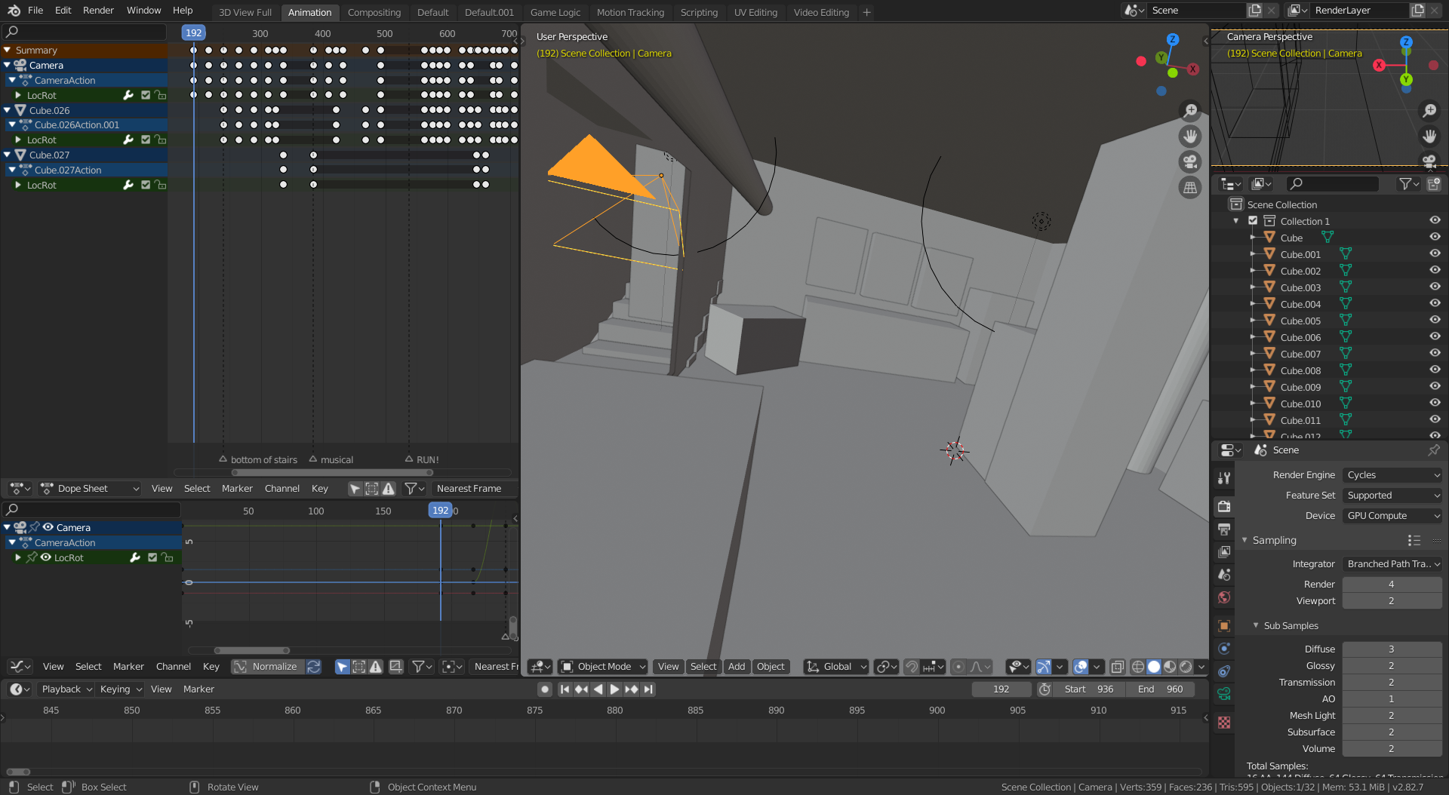Open the Render properties tab
Viewport: 1449px width, 795px height.
(x=1224, y=506)
